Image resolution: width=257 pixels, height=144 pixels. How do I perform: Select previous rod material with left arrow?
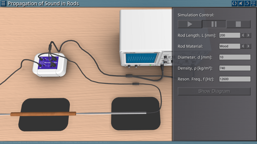[243, 46]
